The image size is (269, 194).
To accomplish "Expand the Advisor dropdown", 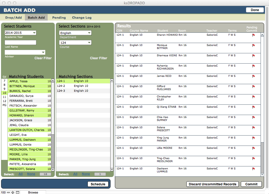I will tap(25, 52).
